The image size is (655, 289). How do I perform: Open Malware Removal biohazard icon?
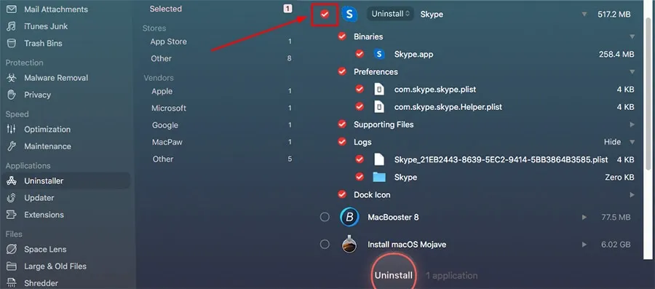pyautogui.click(x=12, y=78)
